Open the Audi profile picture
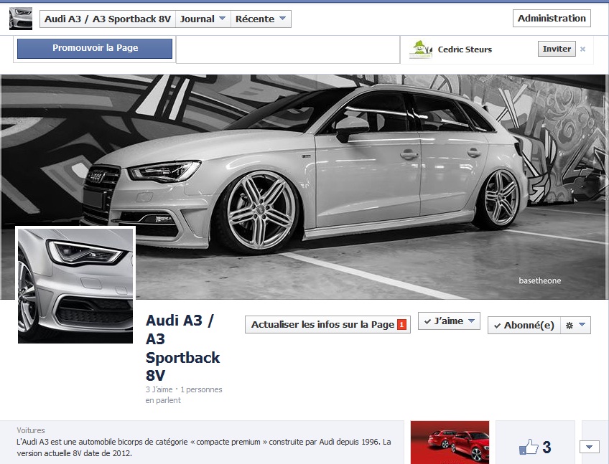Viewport: 609px width, 464px height. click(75, 285)
